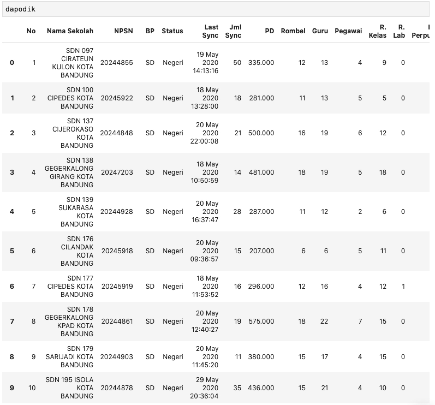Screen dimensions: 435x405
Task: Select SDN 178 GEGERKALONG KPAD name cell
Action: pos(69,321)
